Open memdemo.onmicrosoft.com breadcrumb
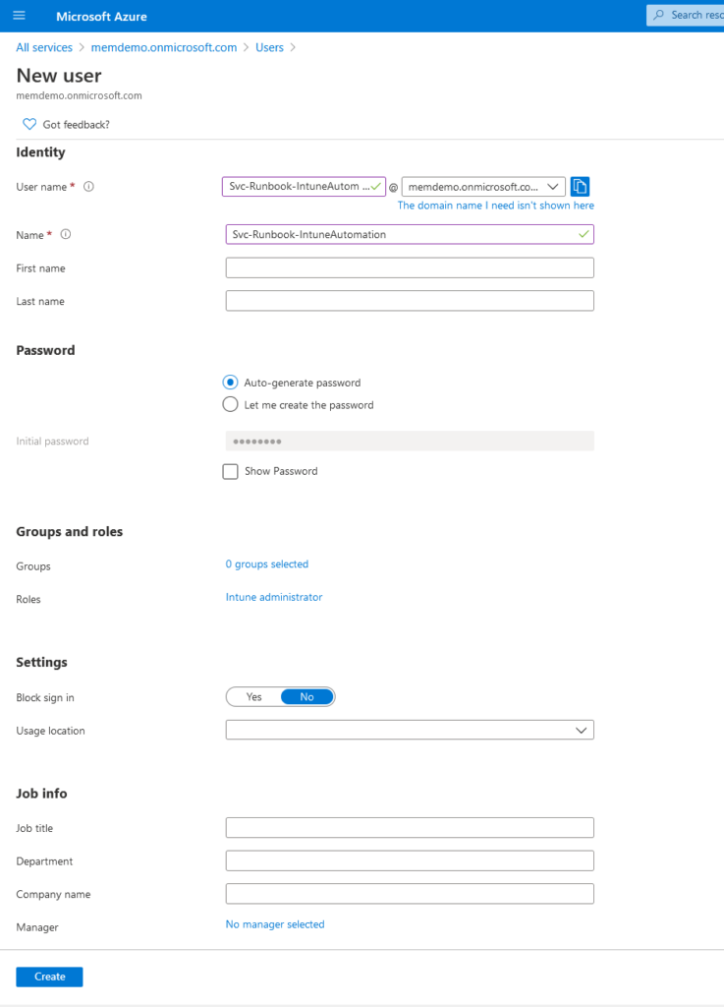This screenshot has width=724, height=1007. click(163, 47)
